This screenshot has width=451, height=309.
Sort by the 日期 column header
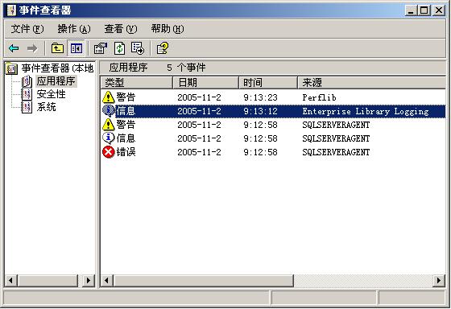[205, 83]
